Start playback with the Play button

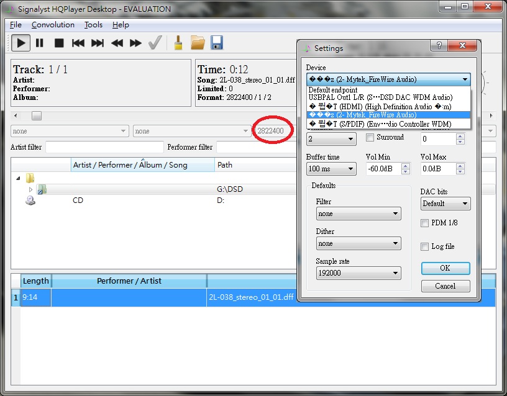[x=21, y=43]
